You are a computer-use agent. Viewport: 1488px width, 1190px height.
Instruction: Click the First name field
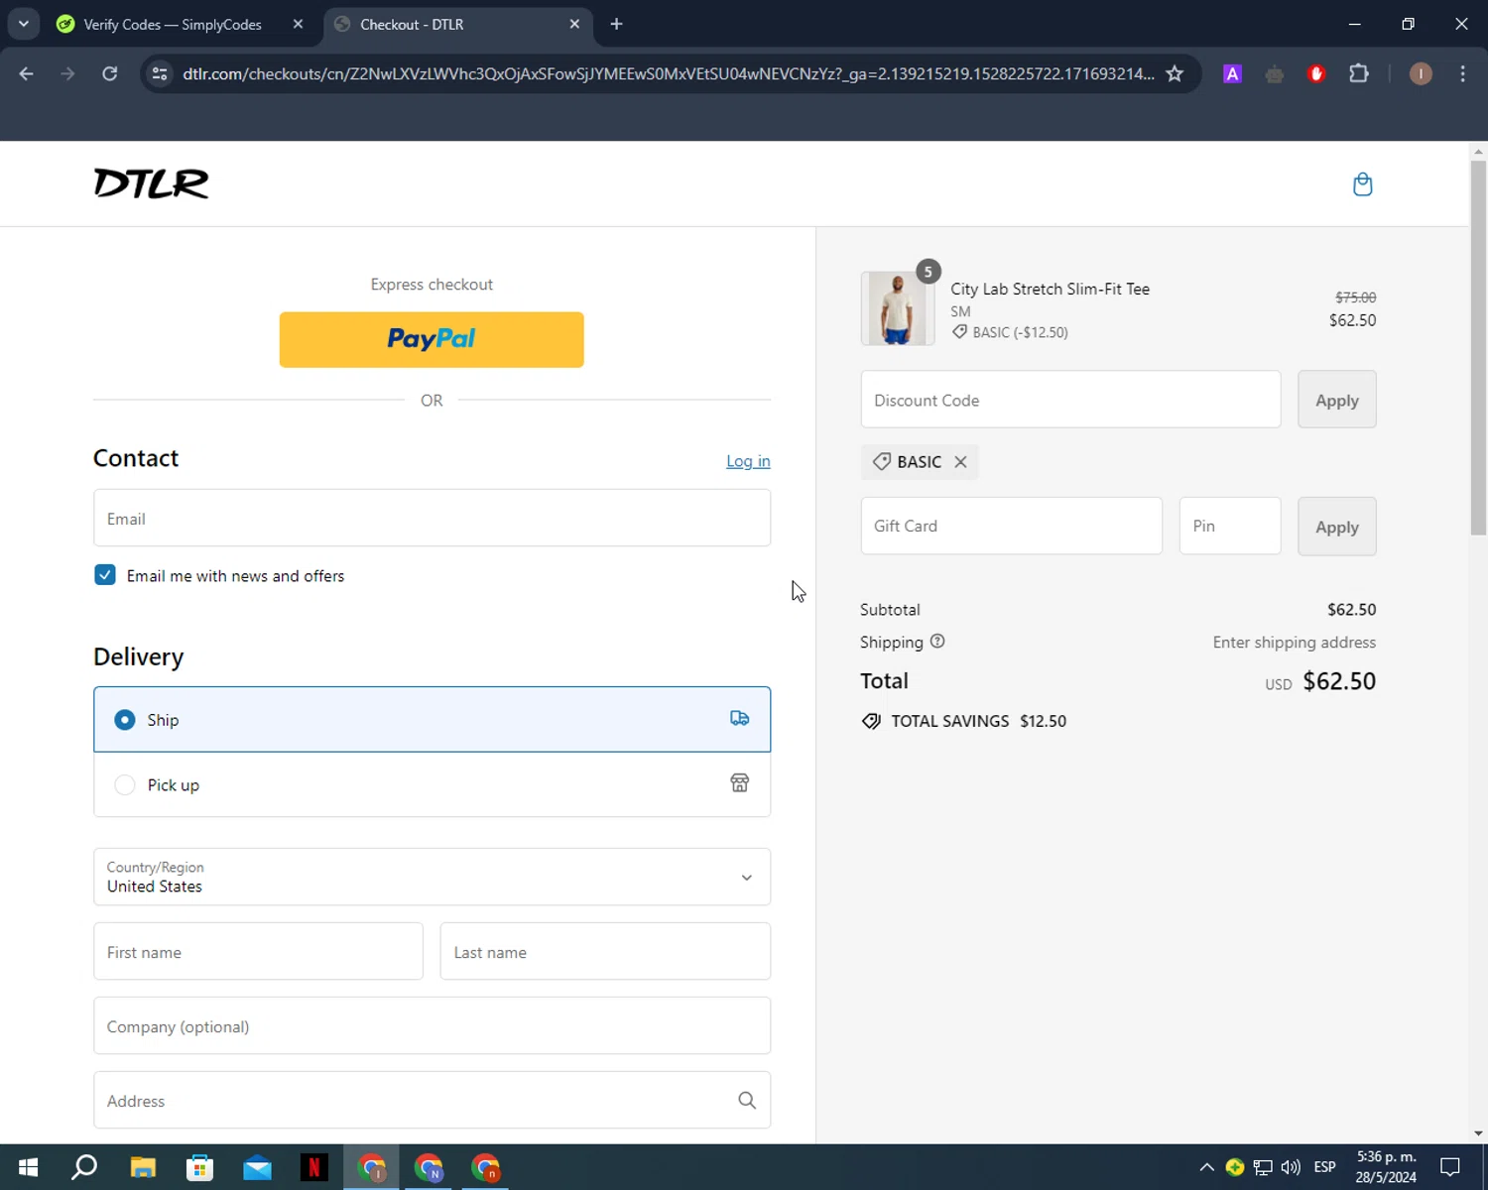(258, 951)
